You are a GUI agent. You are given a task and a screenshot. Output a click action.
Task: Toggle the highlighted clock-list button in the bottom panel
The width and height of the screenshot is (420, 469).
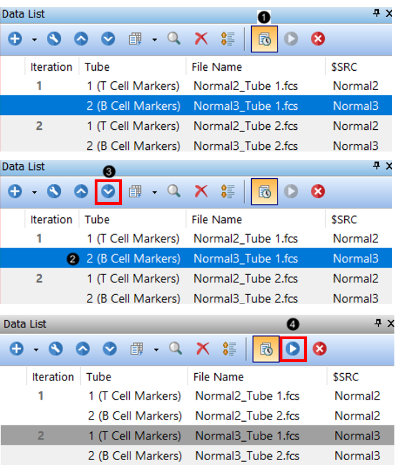[x=266, y=349]
